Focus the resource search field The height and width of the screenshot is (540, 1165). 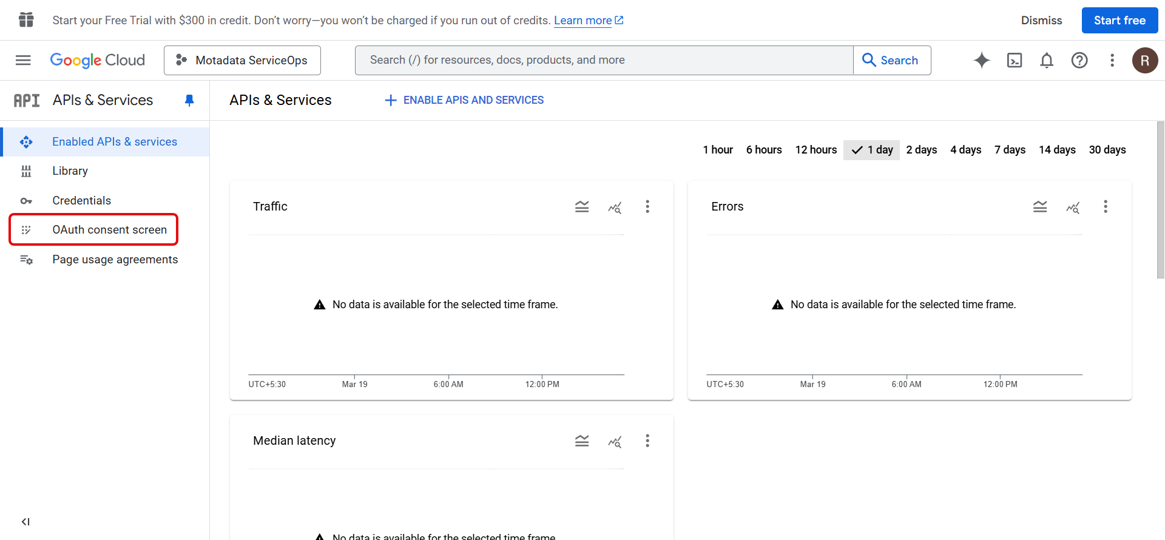(x=604, y=60)
